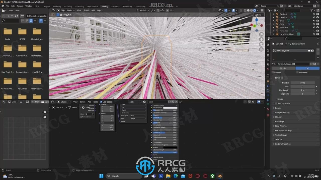Click the viewport zoom gizmo
The width and height of the screenshot is (321, 180).
[x=261, y=34]
